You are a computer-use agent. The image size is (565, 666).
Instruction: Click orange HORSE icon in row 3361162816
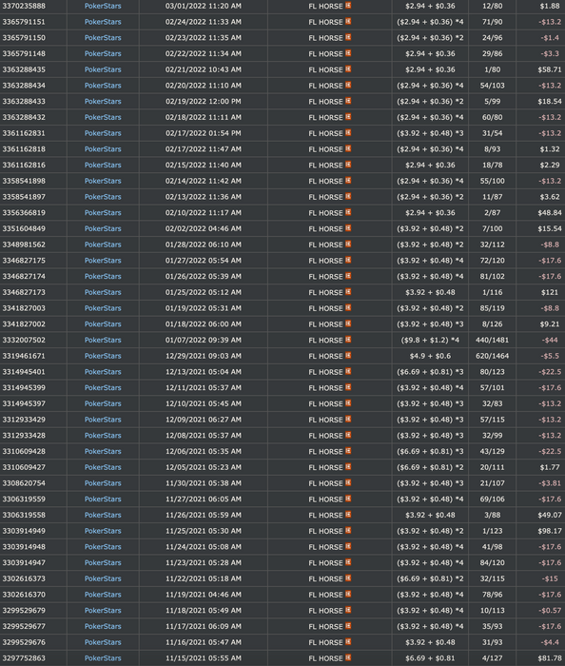click(348, 165)
